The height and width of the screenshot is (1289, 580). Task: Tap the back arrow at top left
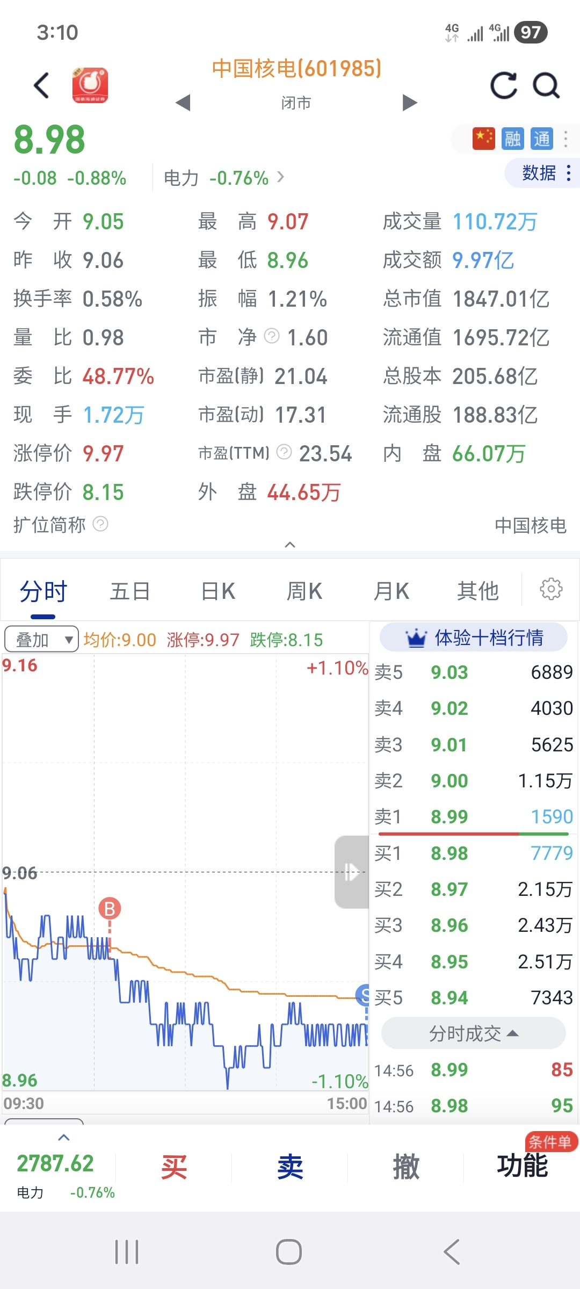tap(41, 85)
